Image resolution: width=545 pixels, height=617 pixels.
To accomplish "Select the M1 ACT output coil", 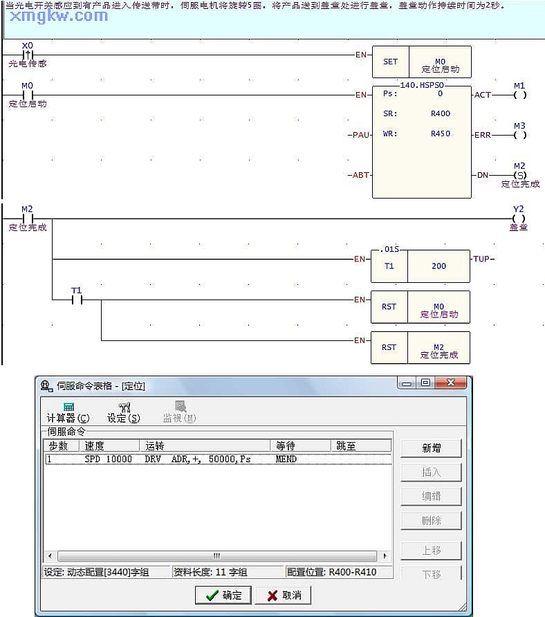I will pos(520,95).
